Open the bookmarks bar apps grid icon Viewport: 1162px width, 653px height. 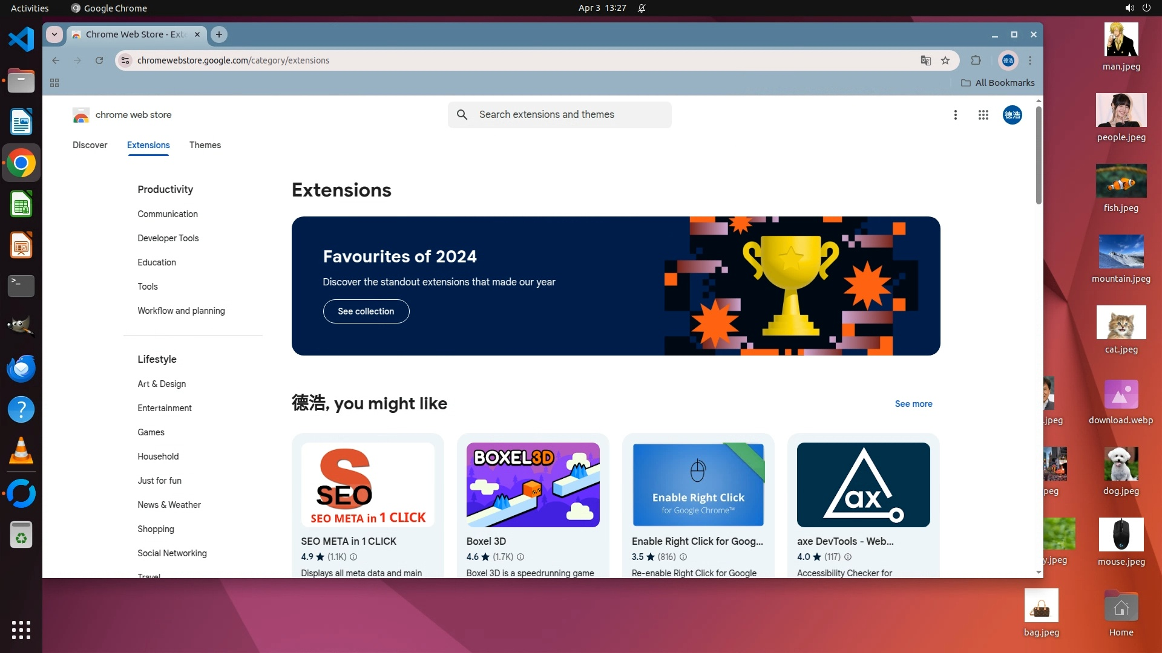pyautogui.click(x=54, y=83)
